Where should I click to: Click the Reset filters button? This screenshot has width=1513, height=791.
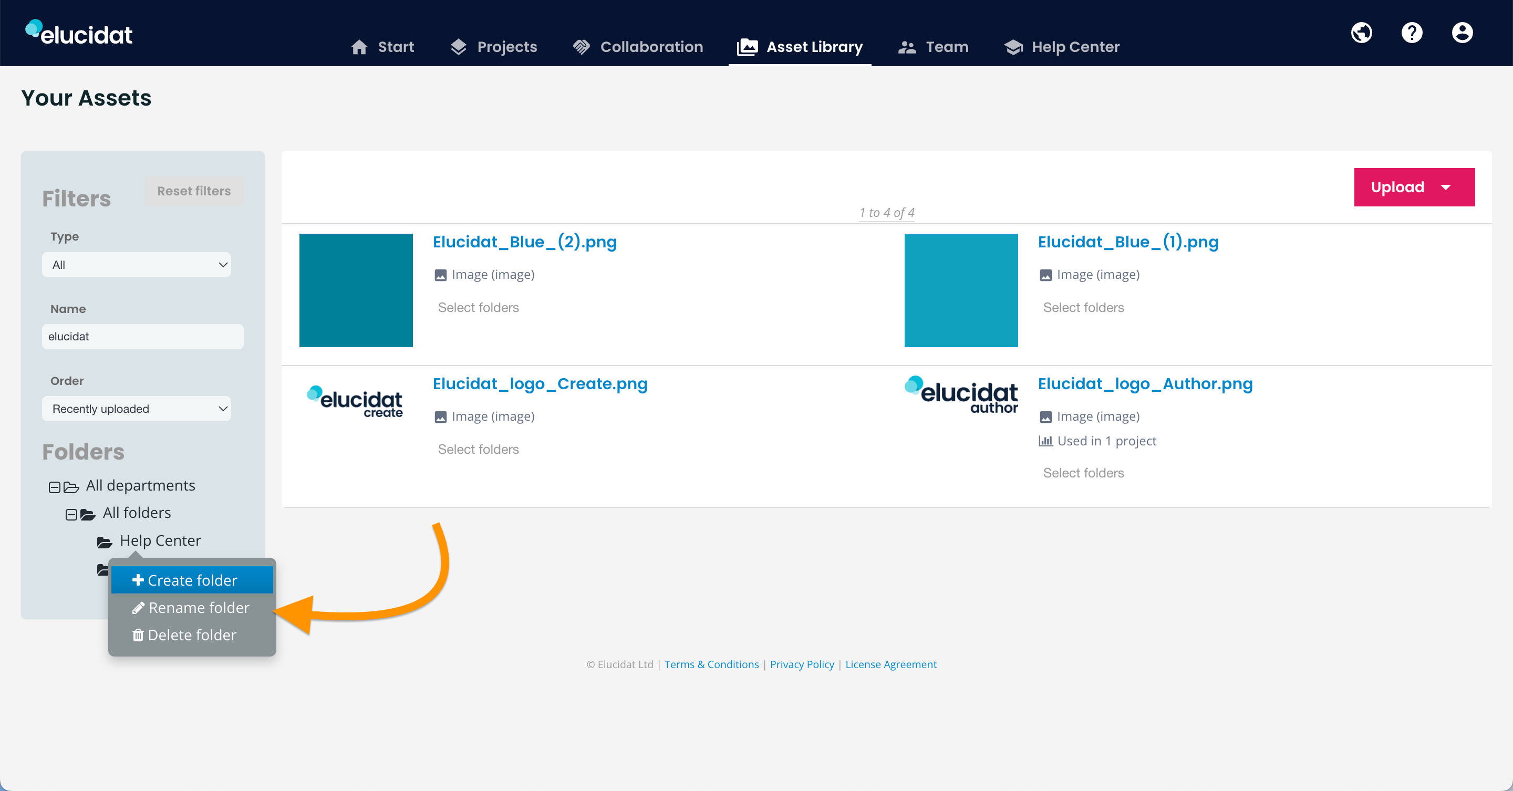(194, 191)
